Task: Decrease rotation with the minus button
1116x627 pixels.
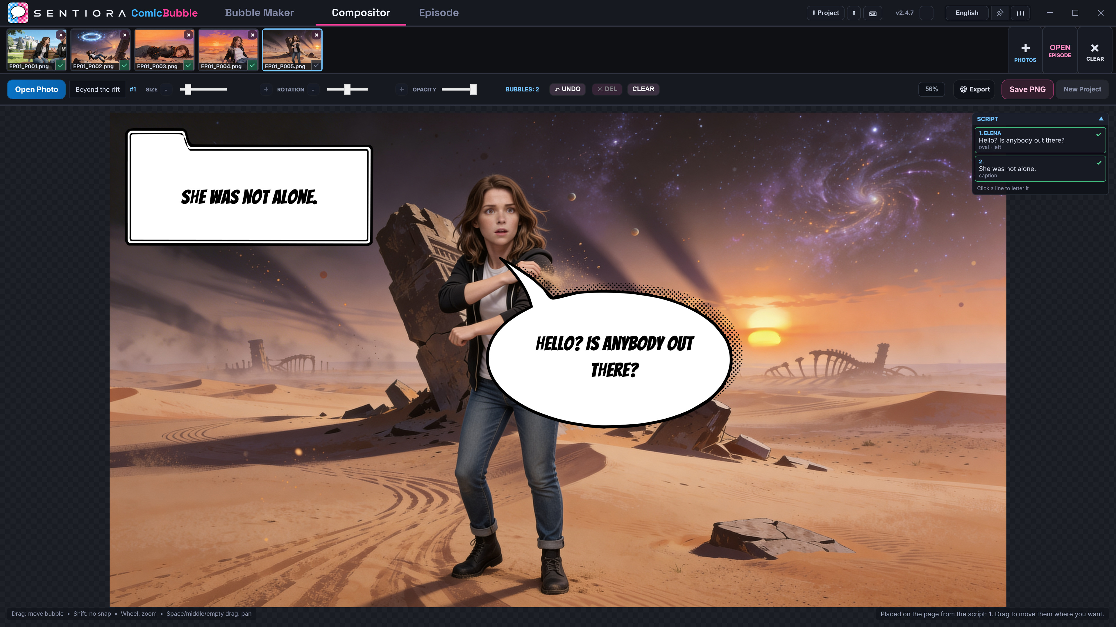Action: (313, 90)
